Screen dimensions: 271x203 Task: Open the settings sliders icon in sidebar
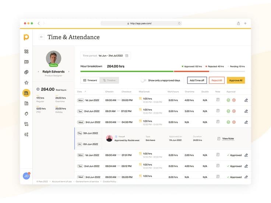click(x=26, y=135)
